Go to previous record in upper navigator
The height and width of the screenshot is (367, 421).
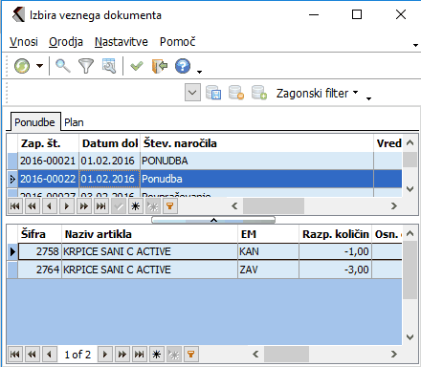[49, 206]
